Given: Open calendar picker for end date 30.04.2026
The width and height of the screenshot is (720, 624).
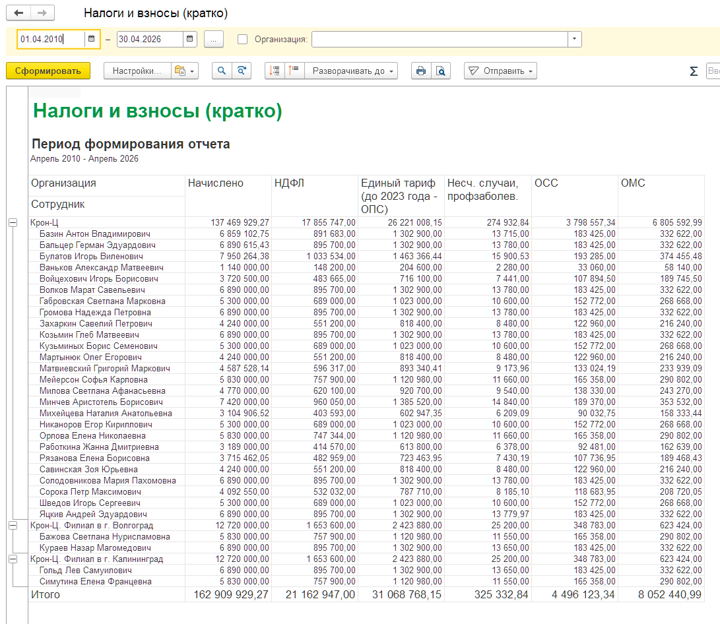Looking at the screenshot, I should pos(189,39).
